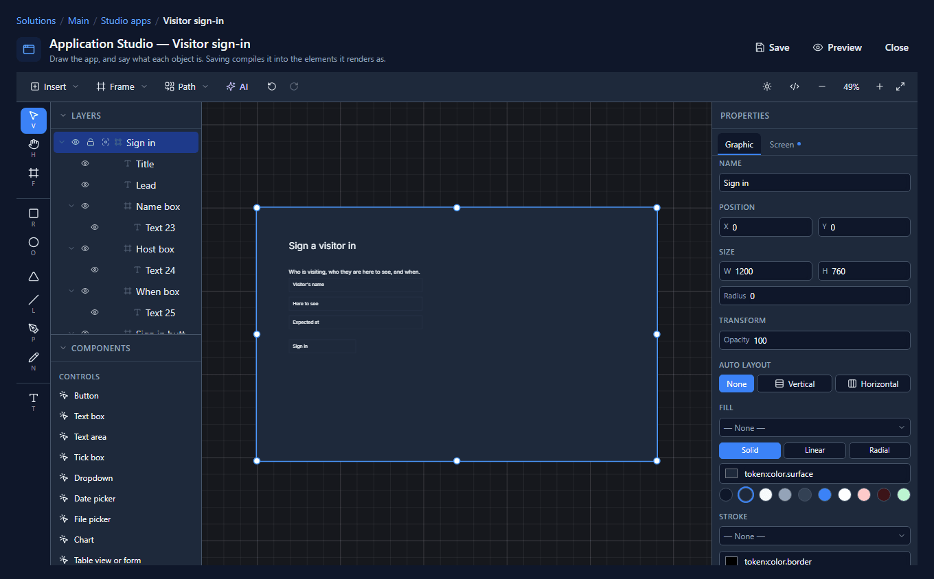Collapse the Name box layer group
The image size is (934, 579).
[x=71, y=206]
